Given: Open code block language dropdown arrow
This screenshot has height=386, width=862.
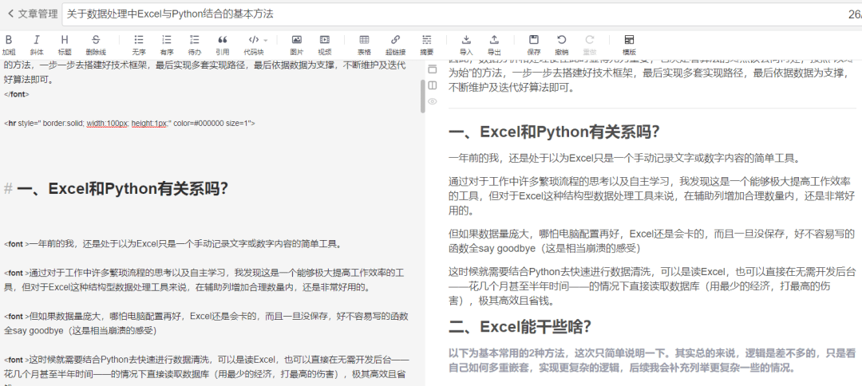Looking at the screenshot, I should (x=266, y=40).
